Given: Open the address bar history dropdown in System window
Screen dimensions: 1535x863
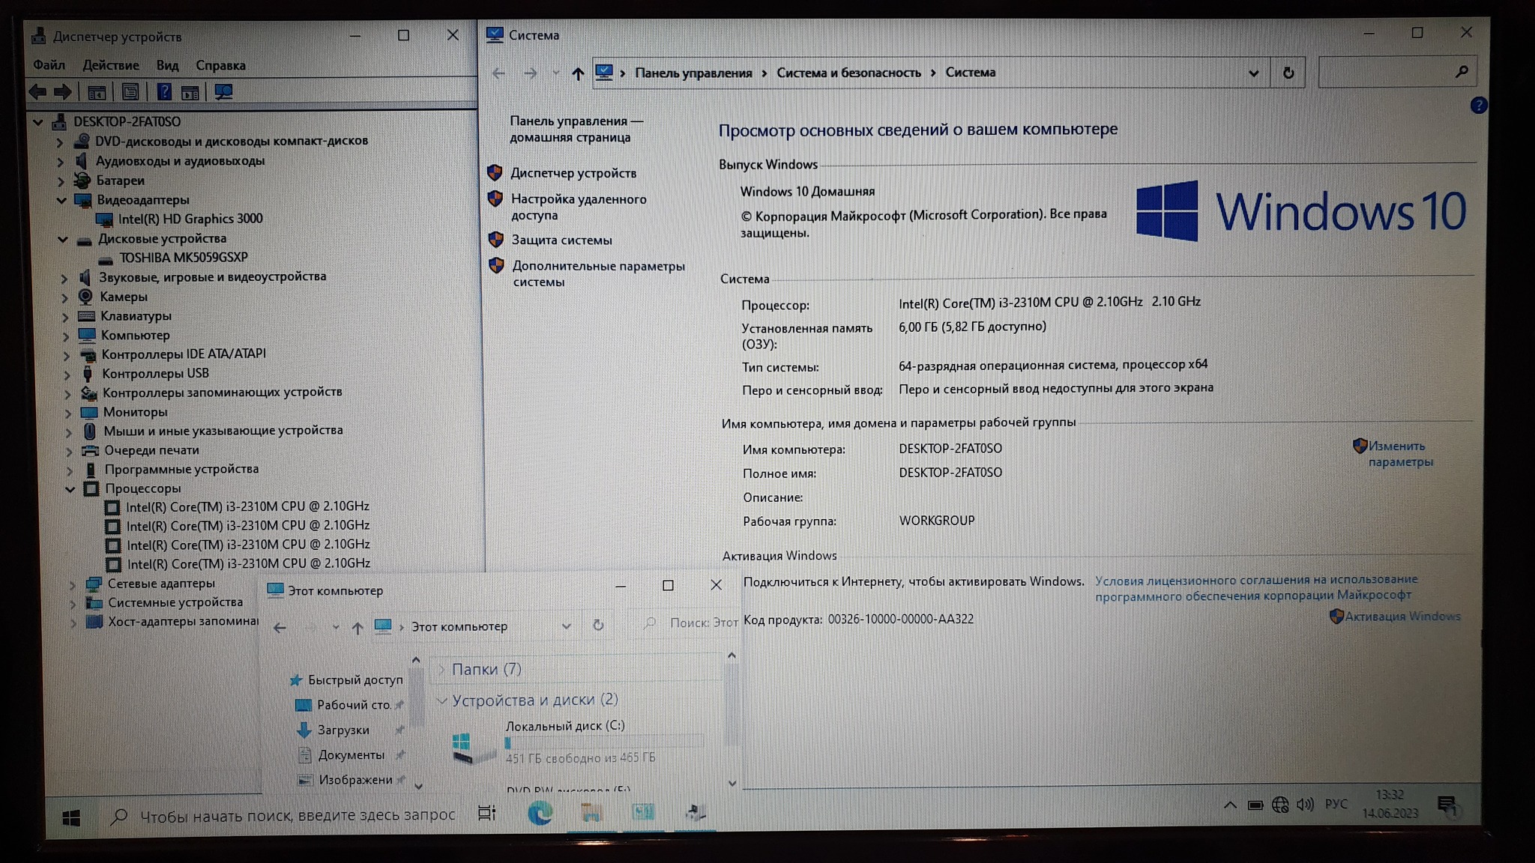Looking at the screenshot, I should coord(1253,73).
